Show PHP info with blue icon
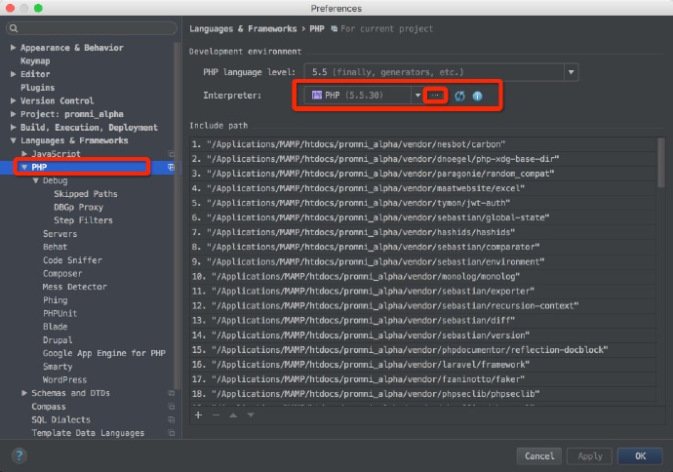The width and height of the screenshot is (673, 472). tap(477, 96)
